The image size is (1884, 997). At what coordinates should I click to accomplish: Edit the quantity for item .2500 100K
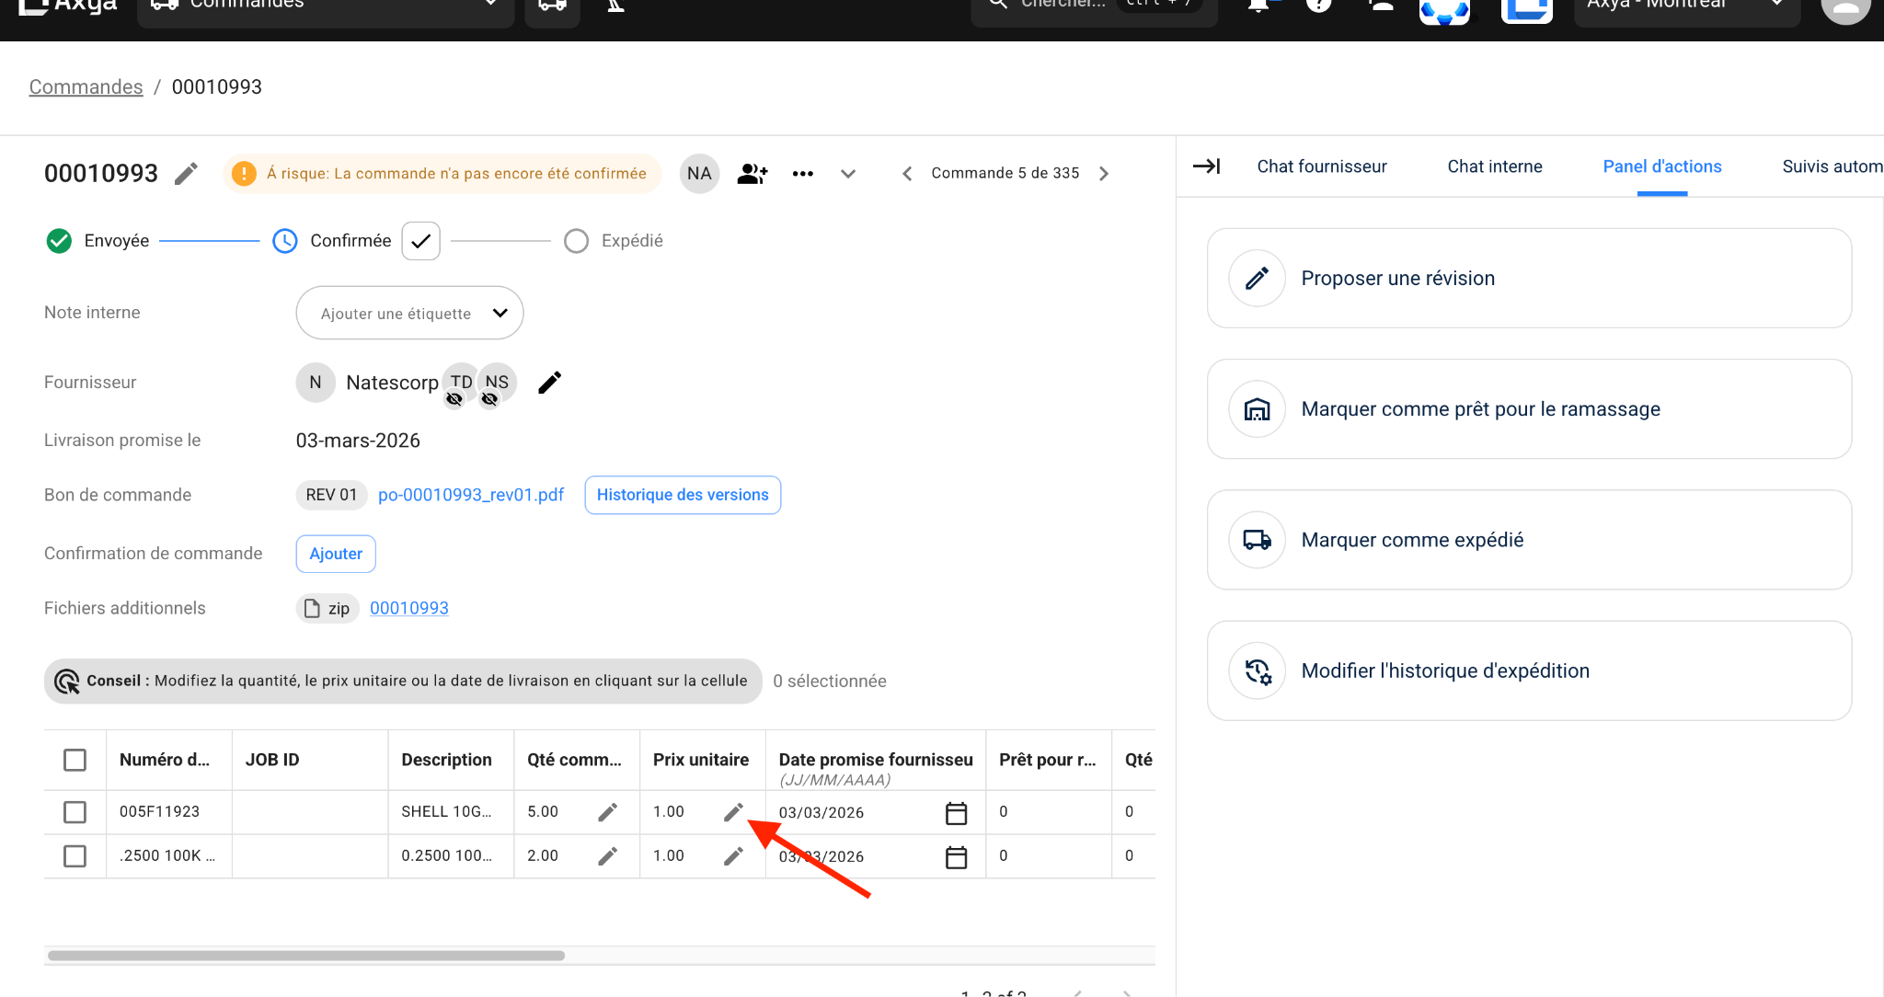coord(608,855)
